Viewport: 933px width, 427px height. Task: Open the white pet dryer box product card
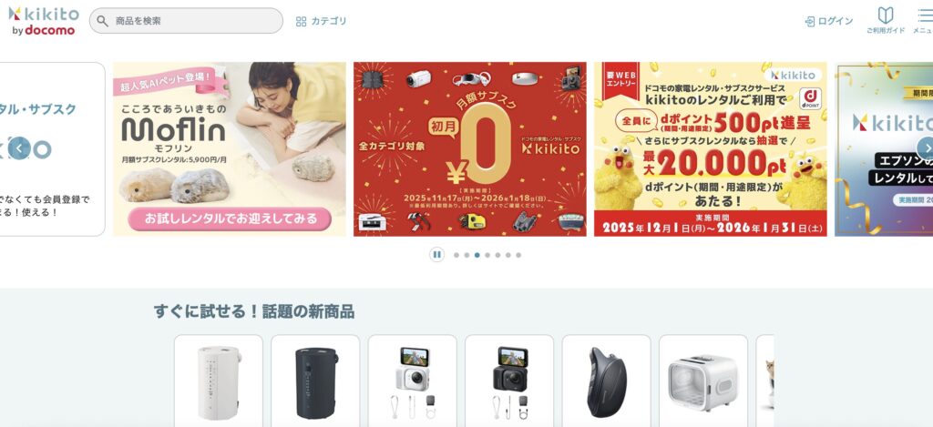click(x=703, y=381)
